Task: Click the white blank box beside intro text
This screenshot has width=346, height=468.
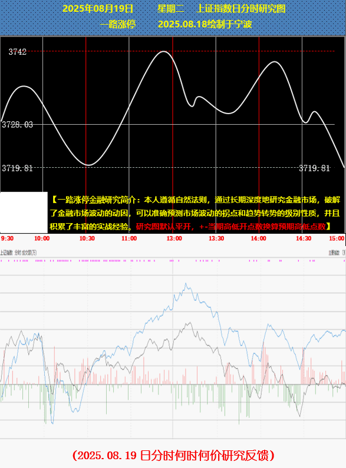Action: click(24, 212)
